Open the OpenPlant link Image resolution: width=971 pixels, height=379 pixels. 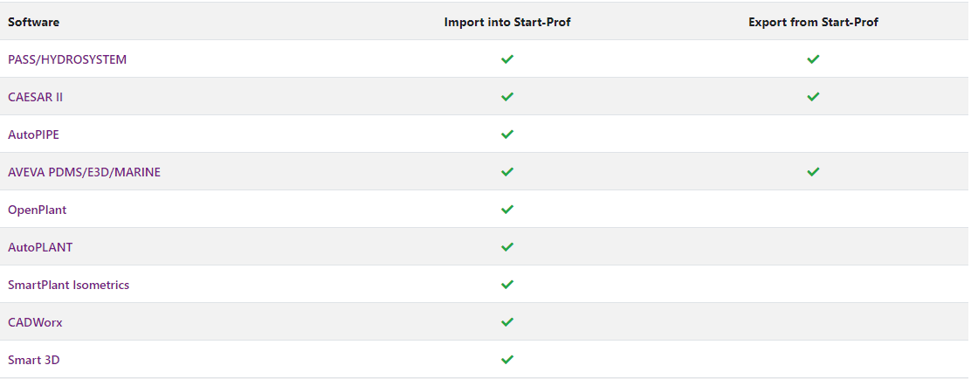pyautogui.click(x=38, y=210)
